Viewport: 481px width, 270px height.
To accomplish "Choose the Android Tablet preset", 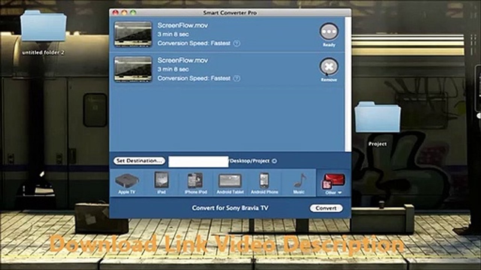I will pyautogui.click(x=230, y=183).
